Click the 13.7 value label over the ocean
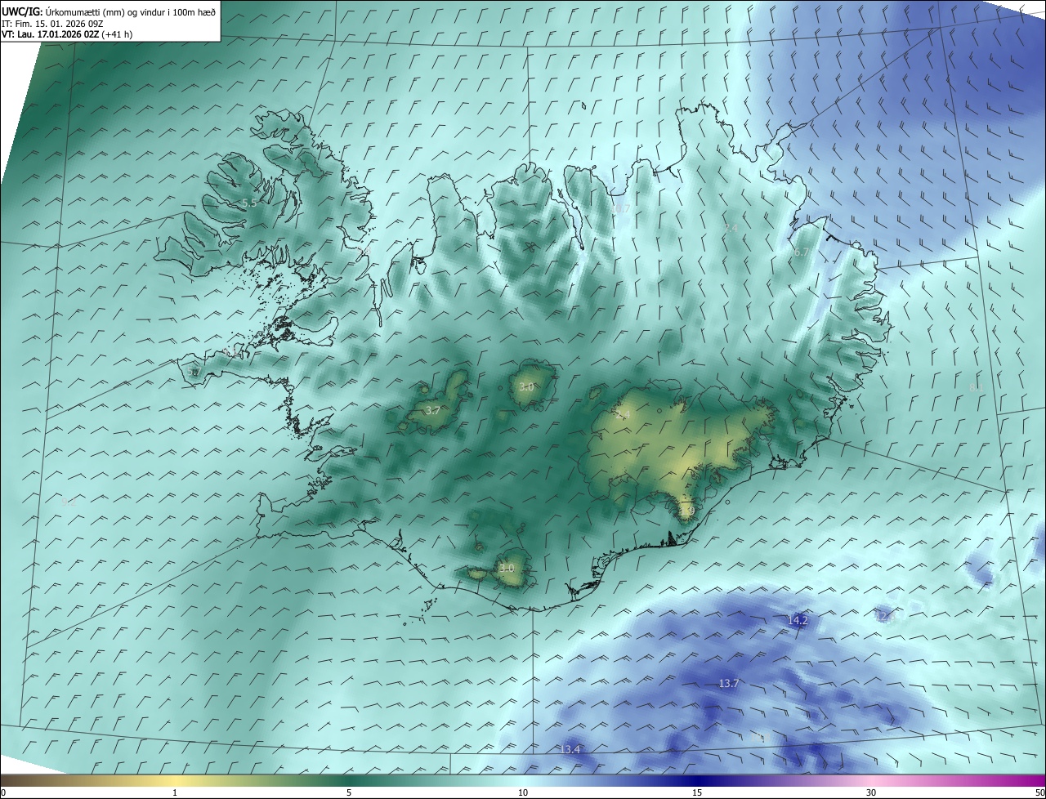Image resolution: width=1046 pixels, height=799 pixels. click(728, 684)
